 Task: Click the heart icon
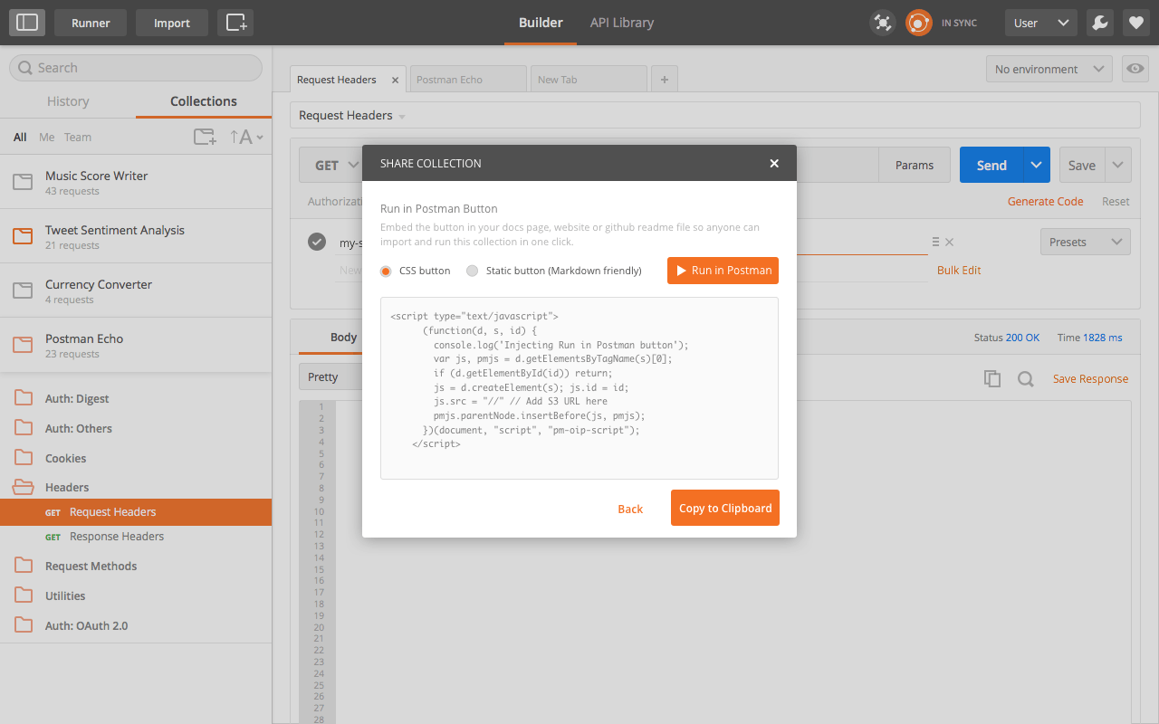(1136, 23)
